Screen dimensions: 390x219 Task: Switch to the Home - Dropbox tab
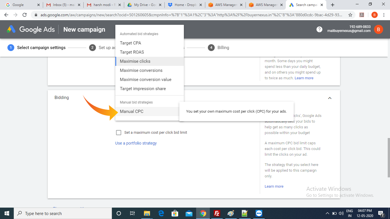coord(185,5)
